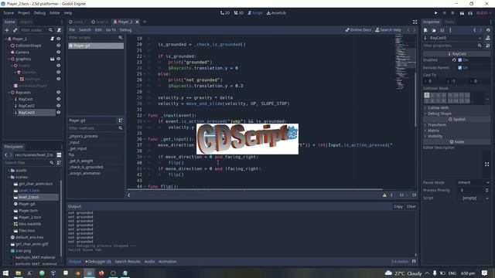This screenshot has width=495, height=278.
Task: Open the Animation bottom panel tab
Action: 167,262
